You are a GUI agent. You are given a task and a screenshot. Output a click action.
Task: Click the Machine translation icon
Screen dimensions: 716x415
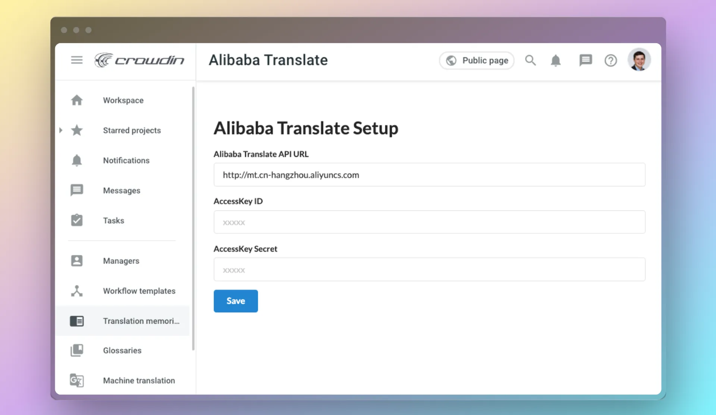tap(77, 380)
